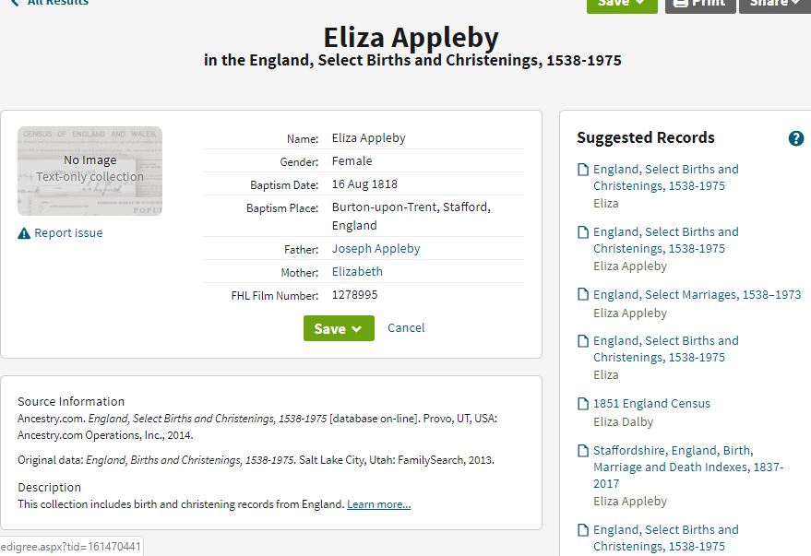
Task: Open the 1851 England Census suggested record
Action: pyautogui.click(x=651, y=404)
